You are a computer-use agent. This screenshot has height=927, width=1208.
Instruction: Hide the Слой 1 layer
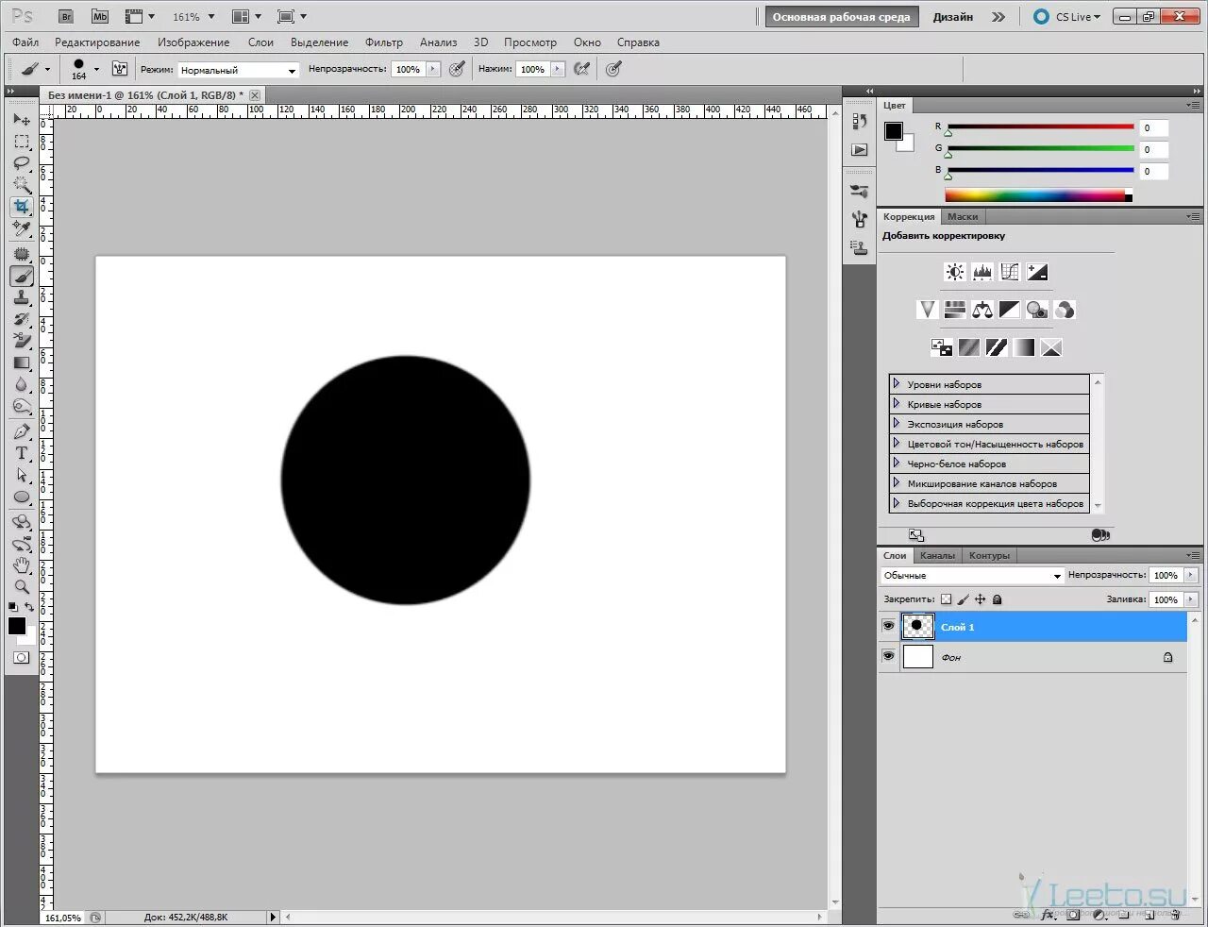888,627
